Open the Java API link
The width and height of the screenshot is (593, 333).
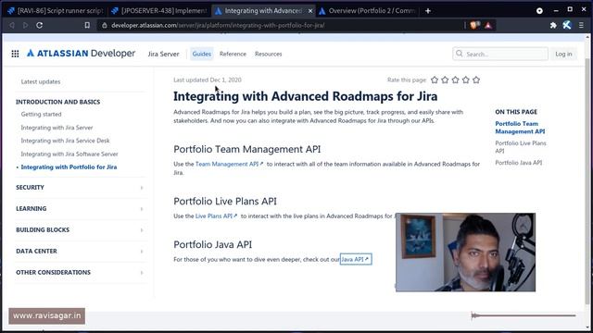pos(356,259)
